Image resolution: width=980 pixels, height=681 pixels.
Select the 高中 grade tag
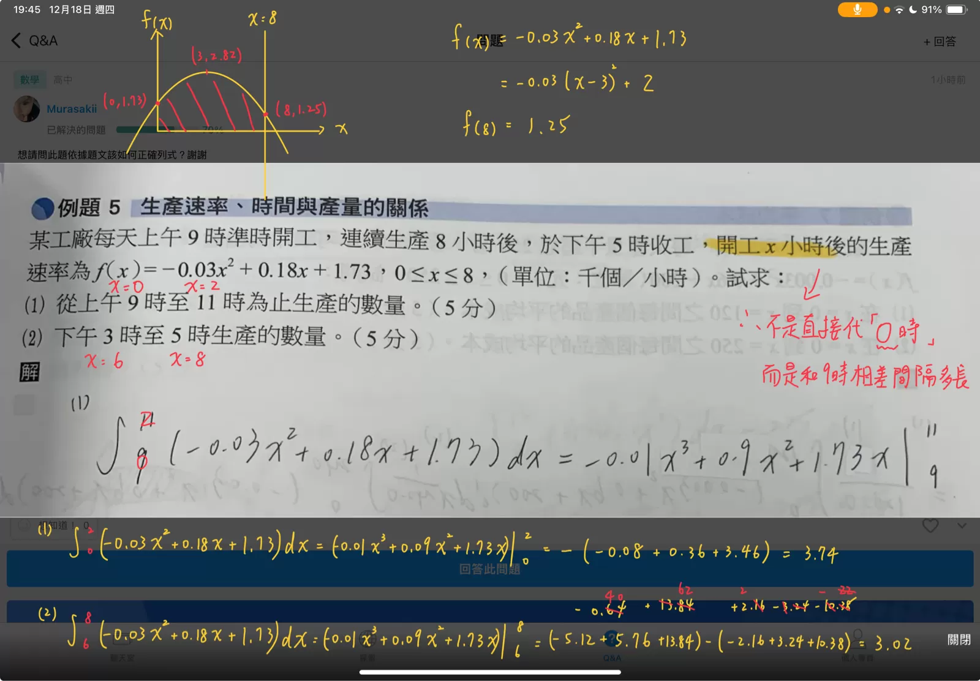point(62,80)
